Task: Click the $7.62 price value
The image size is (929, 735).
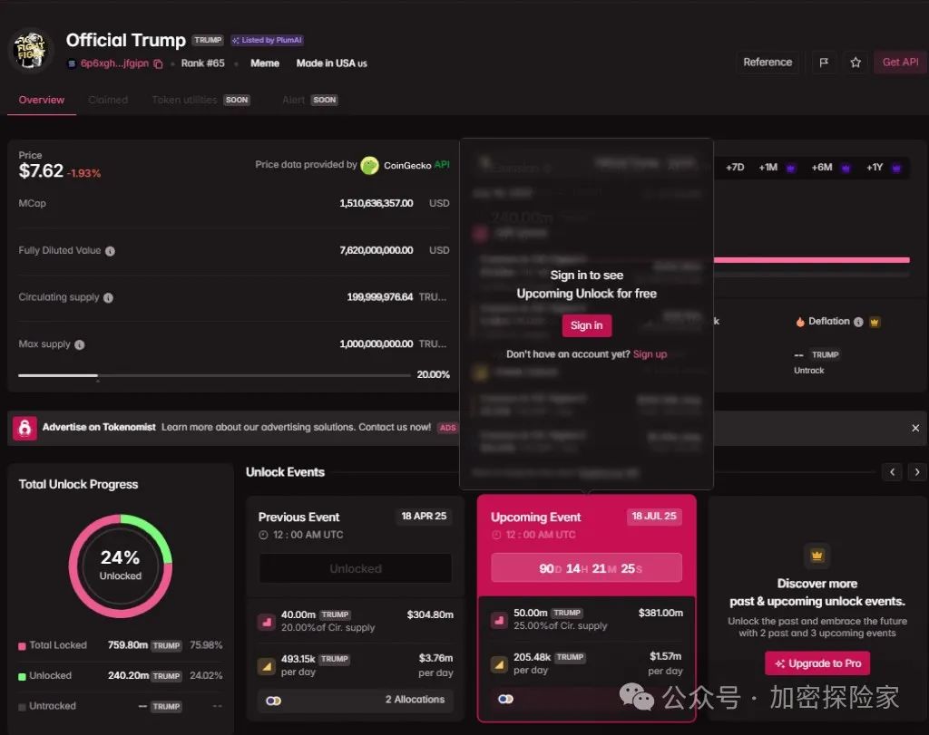Action: tap(41, 171)
